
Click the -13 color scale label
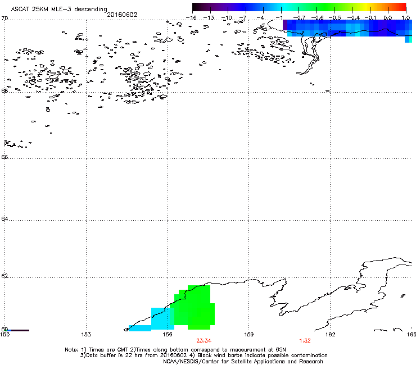[x=209, y=18]
